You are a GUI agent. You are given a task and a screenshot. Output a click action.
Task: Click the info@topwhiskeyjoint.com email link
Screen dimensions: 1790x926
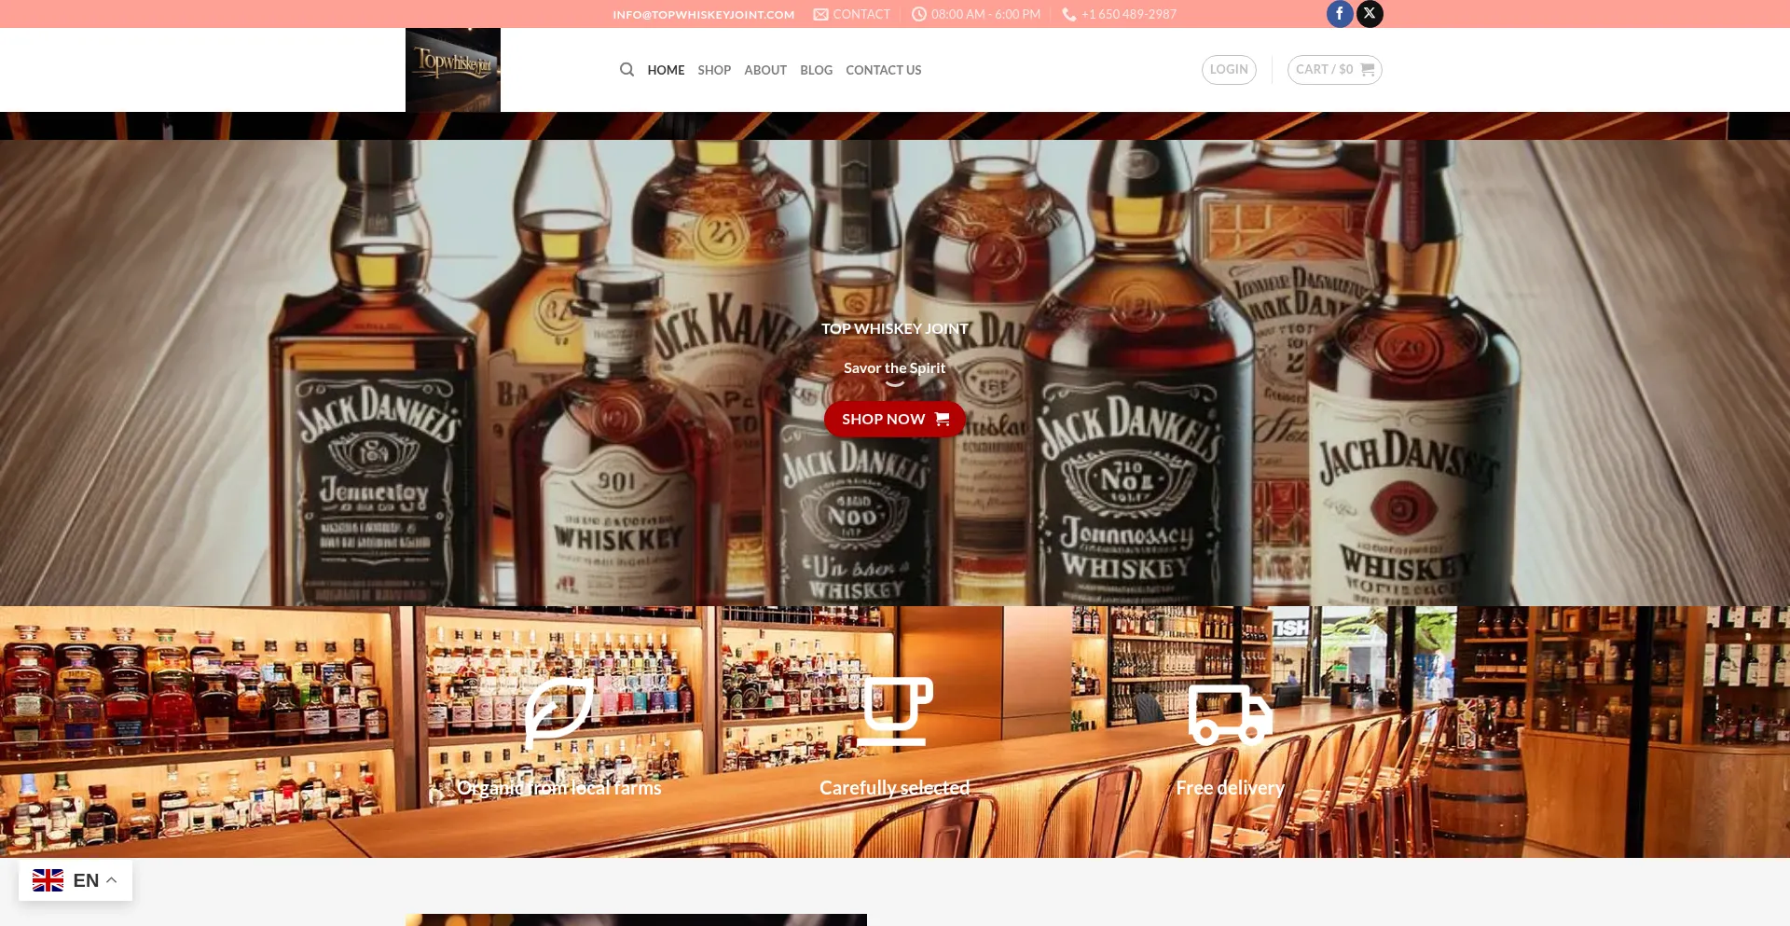click(704, 14)
